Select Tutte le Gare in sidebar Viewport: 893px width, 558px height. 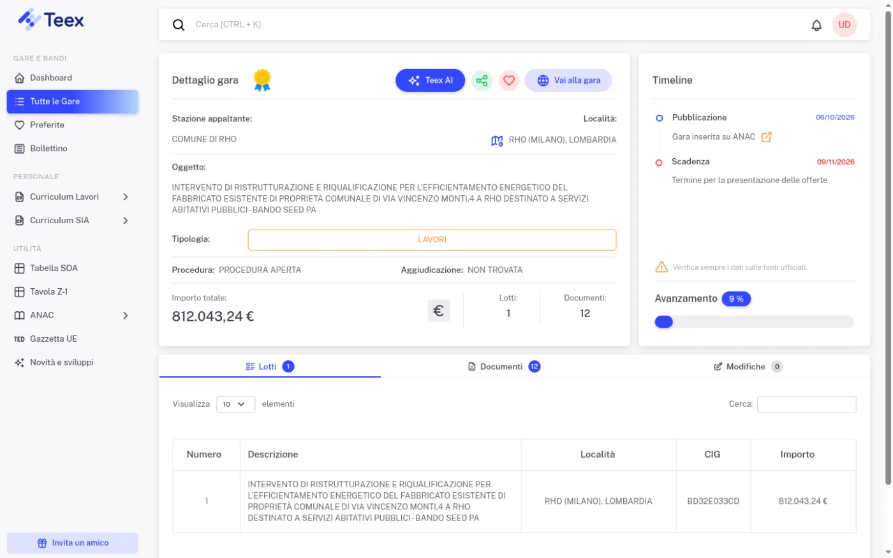pyautogui.click(x=72, y=101)
